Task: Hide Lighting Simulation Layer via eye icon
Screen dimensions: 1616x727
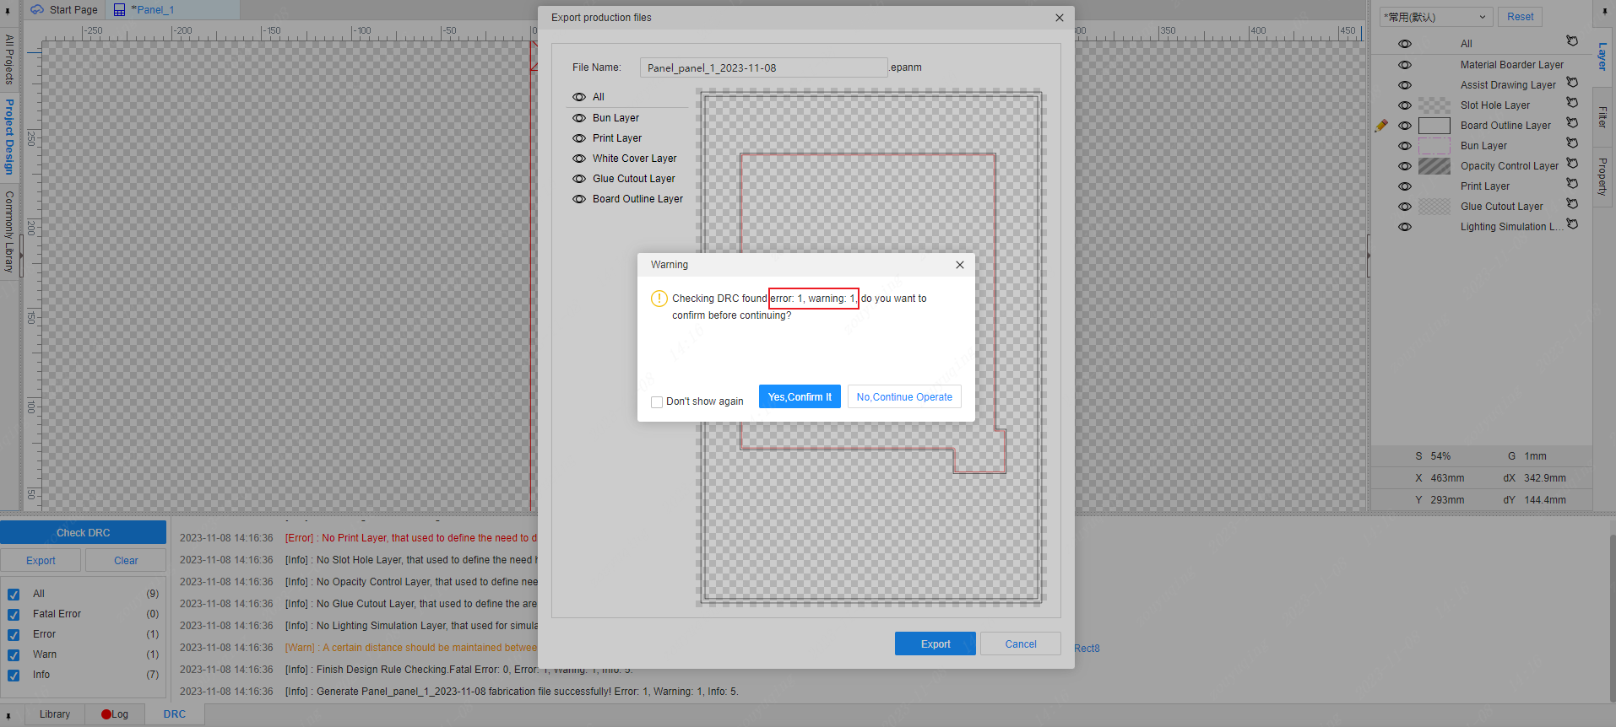Action: [1405, 227]
